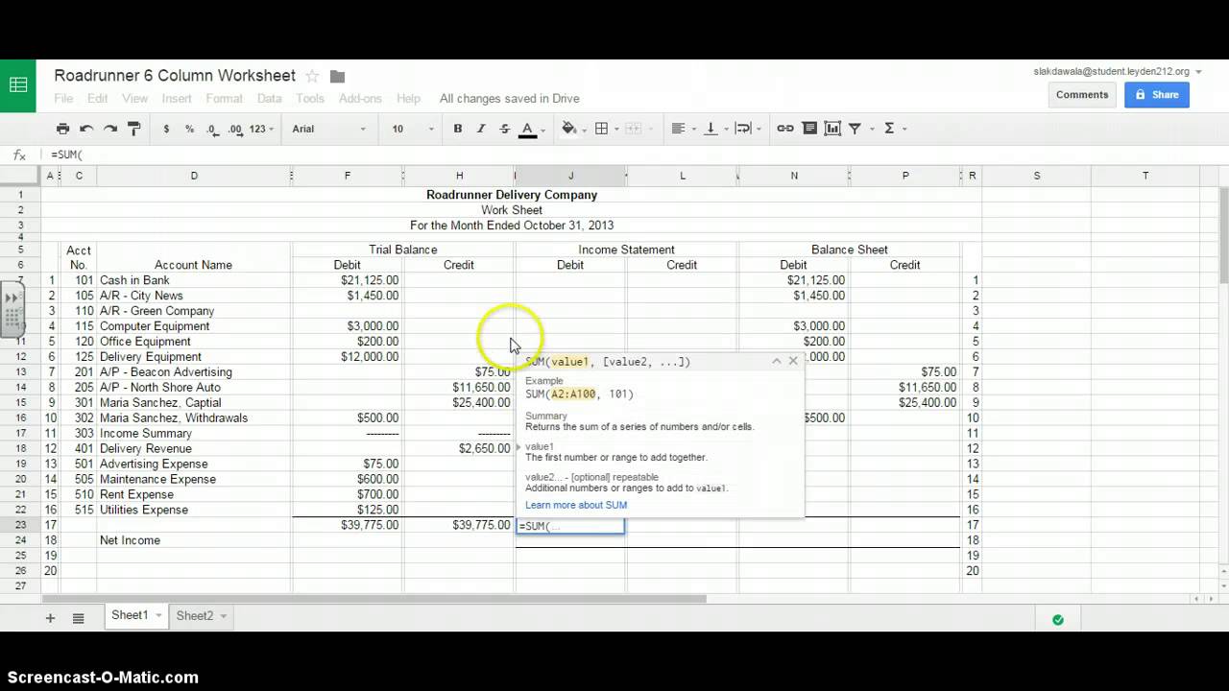1229x691 pixels.
Task: Open the all sheets list icon
Action: click(79, 618)
